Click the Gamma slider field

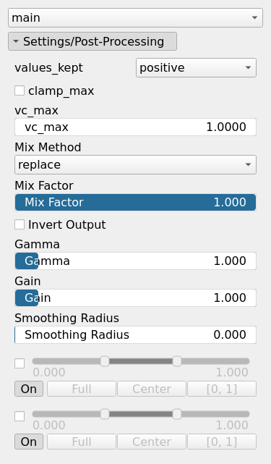(135, 261)
